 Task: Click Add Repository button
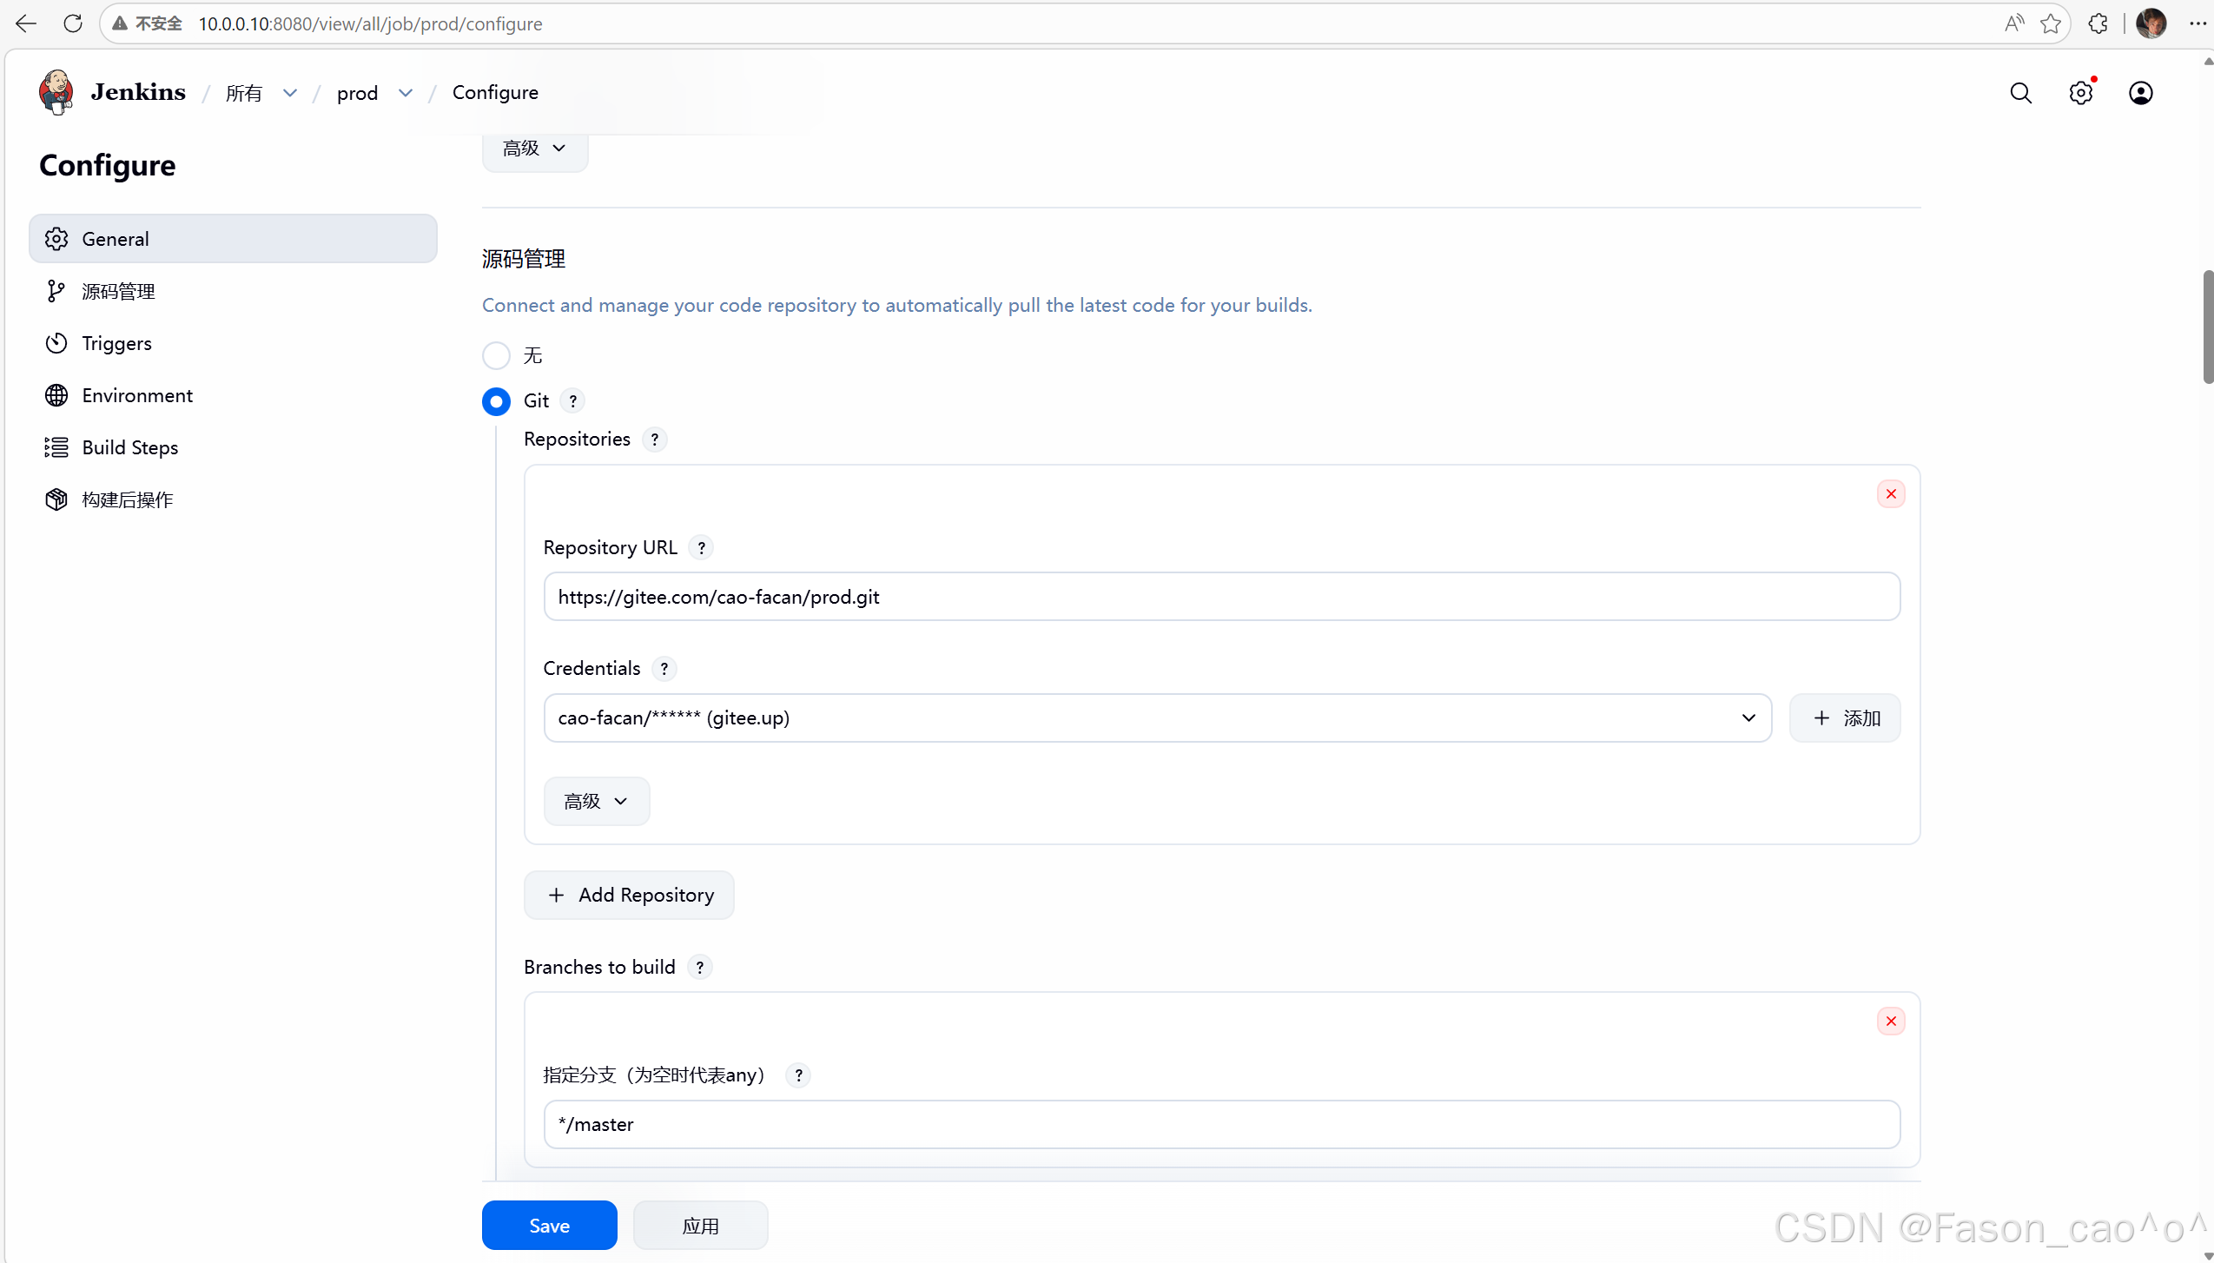(629, 895)
